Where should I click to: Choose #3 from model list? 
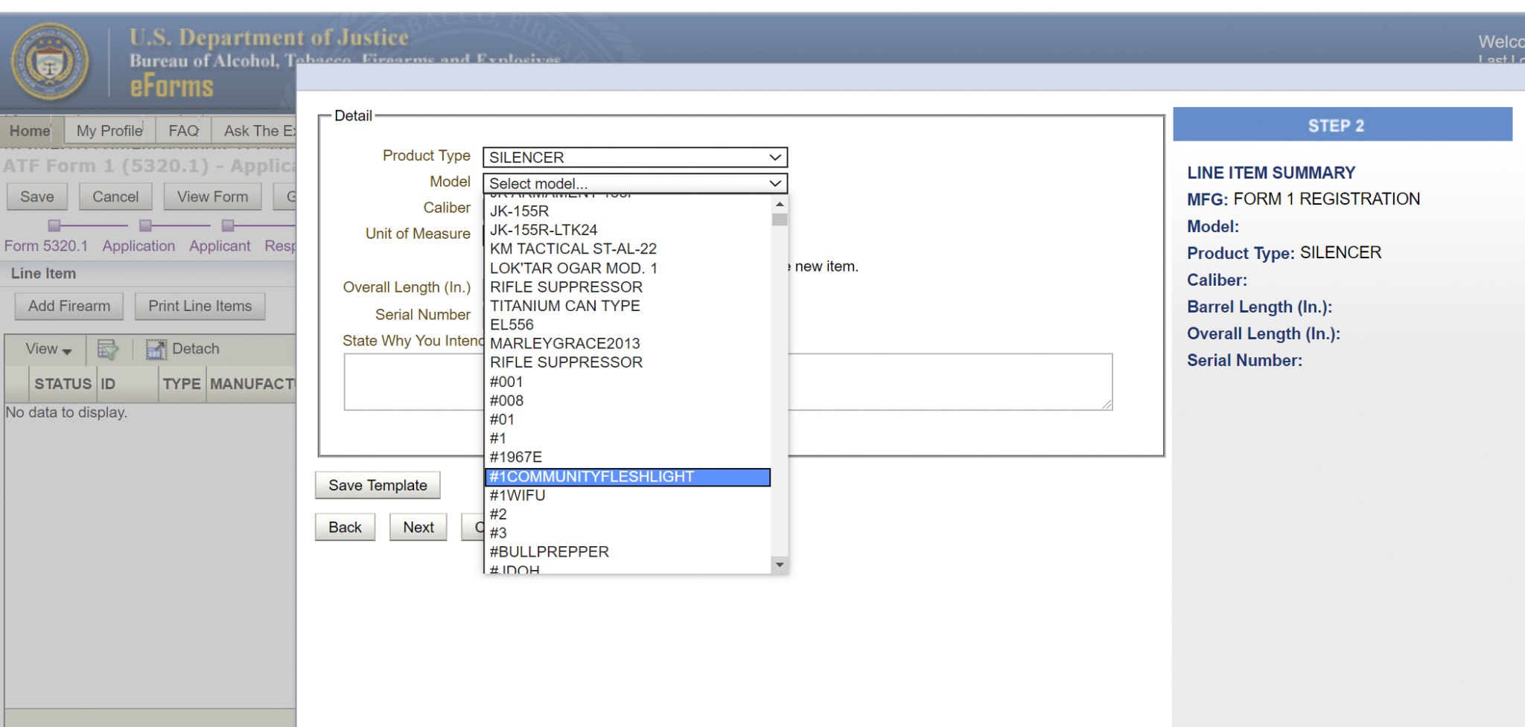(627, 533)
